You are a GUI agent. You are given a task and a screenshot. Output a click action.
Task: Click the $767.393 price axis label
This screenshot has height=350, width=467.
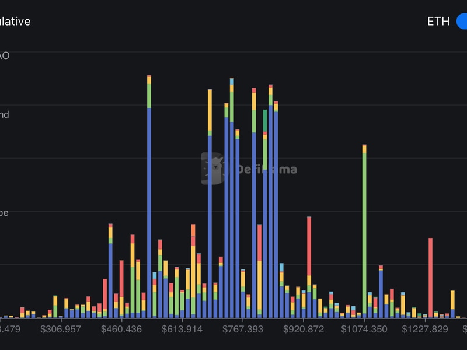tap(243, 330)
